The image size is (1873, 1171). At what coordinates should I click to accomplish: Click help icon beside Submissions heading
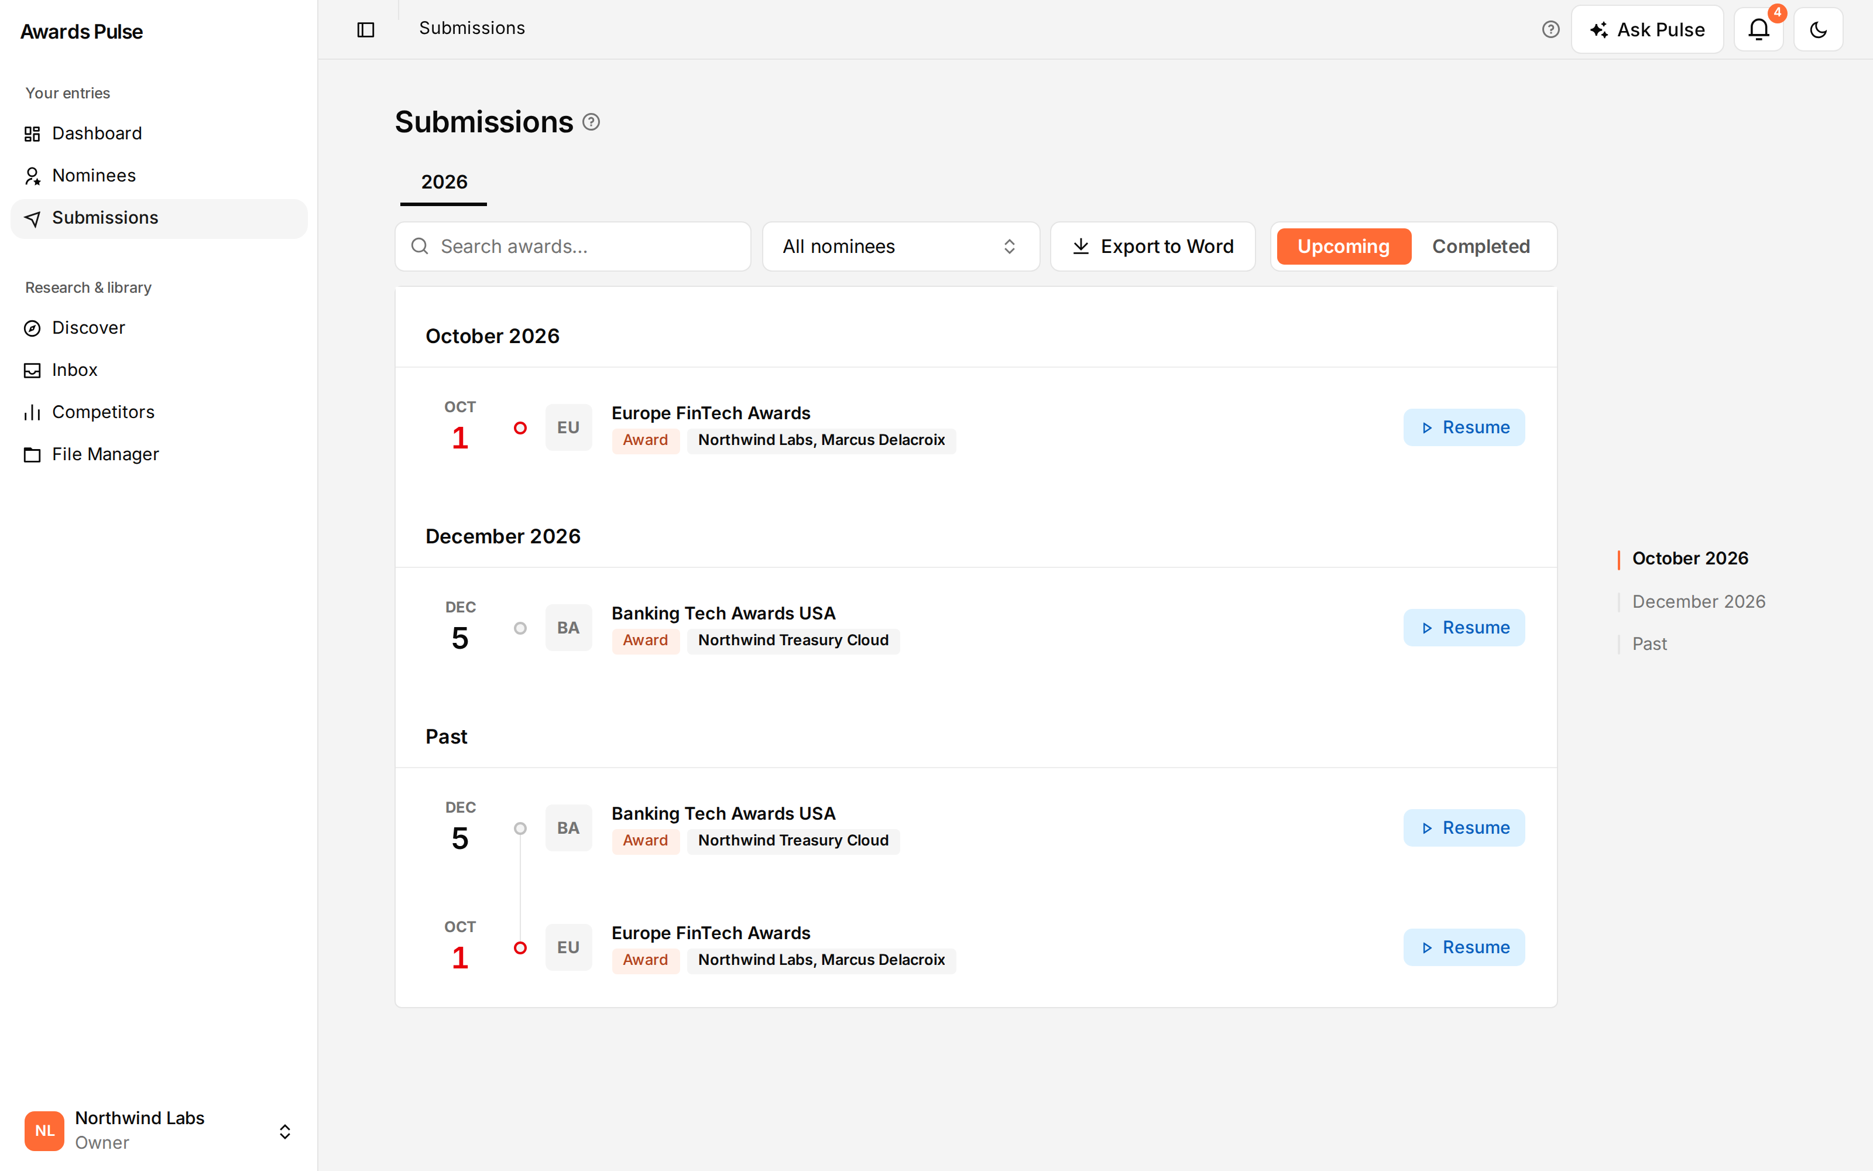(591, 122)
